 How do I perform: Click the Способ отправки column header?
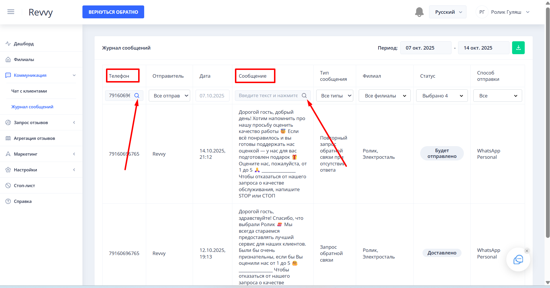click(x=488, y=76)
